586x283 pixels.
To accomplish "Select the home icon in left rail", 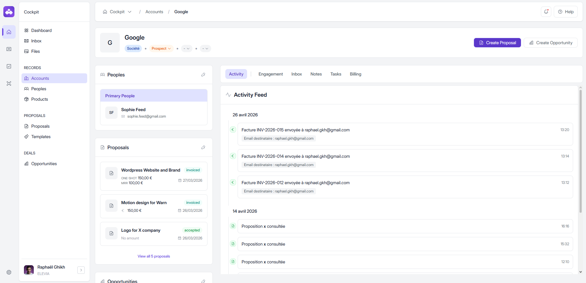I will coord(9,32).
